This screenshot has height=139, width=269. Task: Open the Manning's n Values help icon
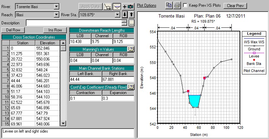click(x=131, y=49)
